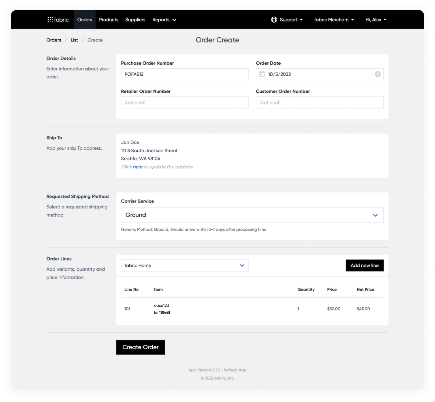Expand the Hi, Alex user menu
This screenshot has width=435, height=402.
coord(376,20)
